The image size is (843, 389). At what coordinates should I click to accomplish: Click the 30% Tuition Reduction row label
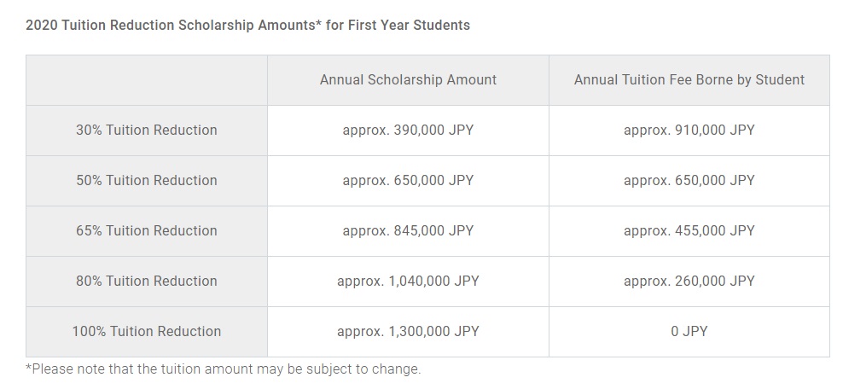click(x=147, y=131)
